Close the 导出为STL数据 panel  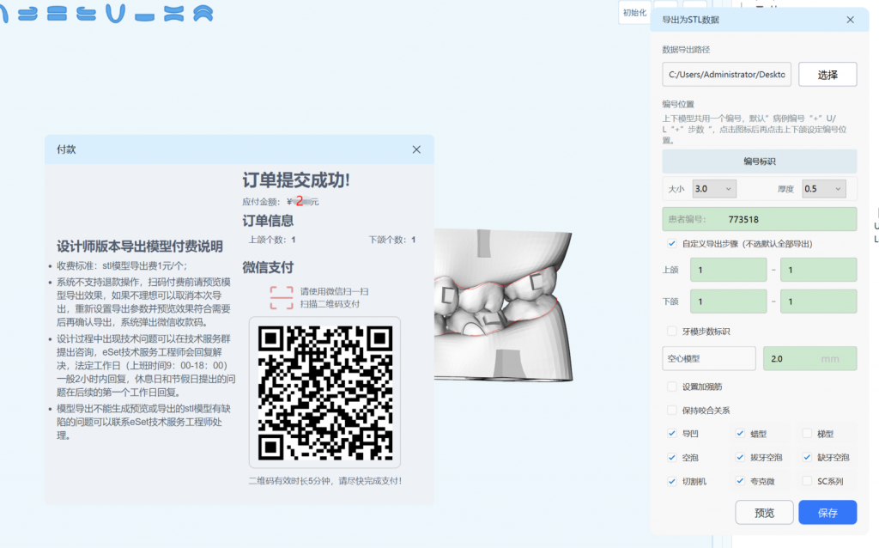(851, 20)
